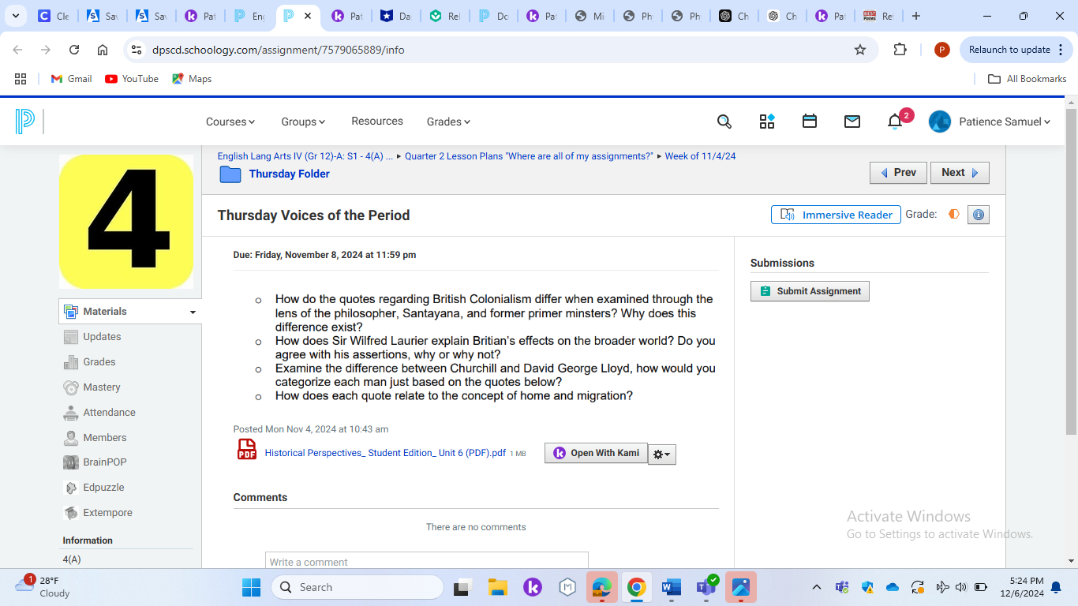Open the Gmail bookmark
Screen dimensions: 1078x606
click(71, 79)
